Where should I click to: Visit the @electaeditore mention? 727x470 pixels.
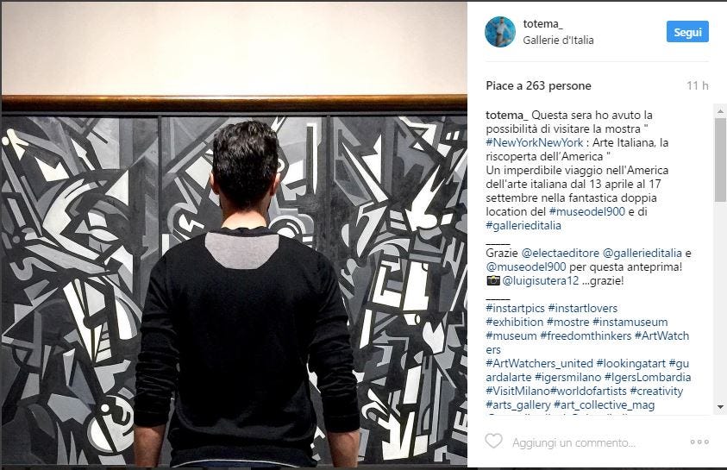[560, 253]
